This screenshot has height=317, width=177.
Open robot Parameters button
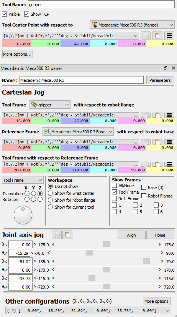tap(160, 80)
